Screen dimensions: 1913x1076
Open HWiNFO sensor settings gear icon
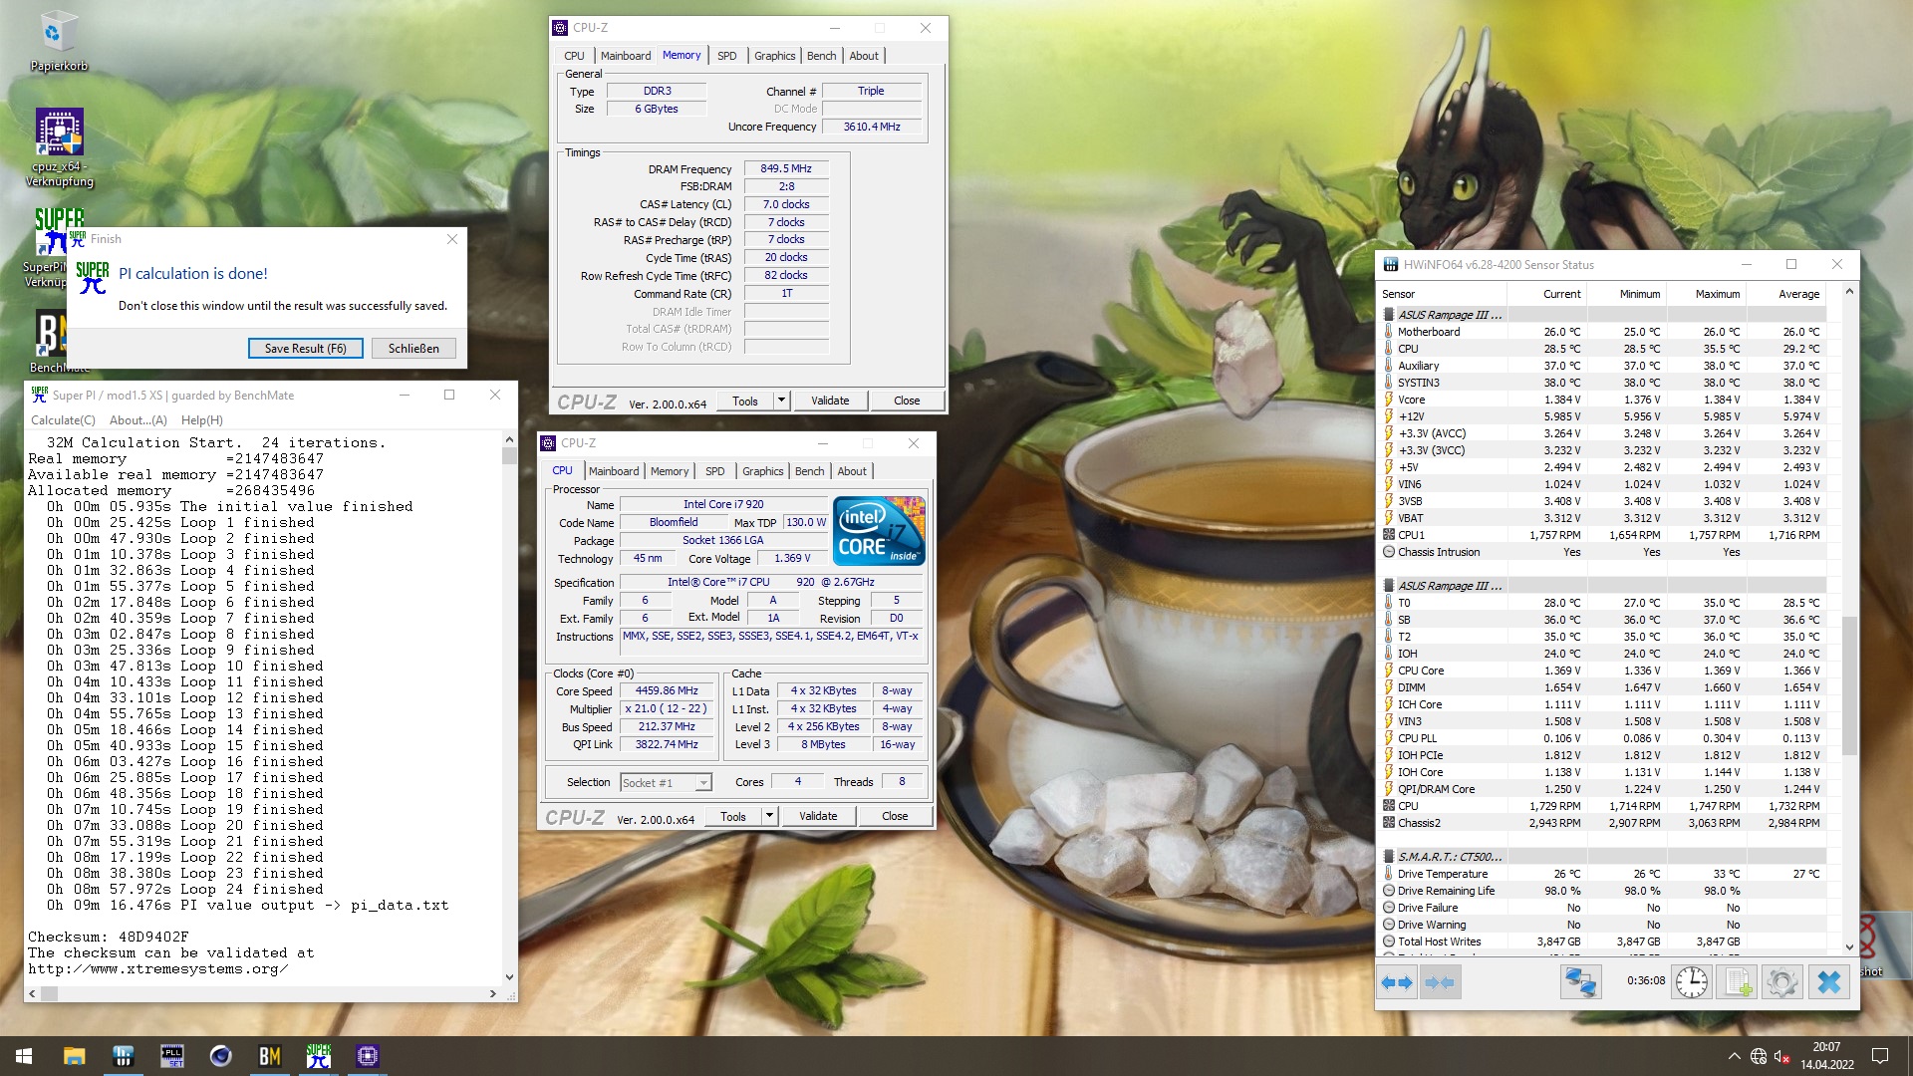[1781, 982]
